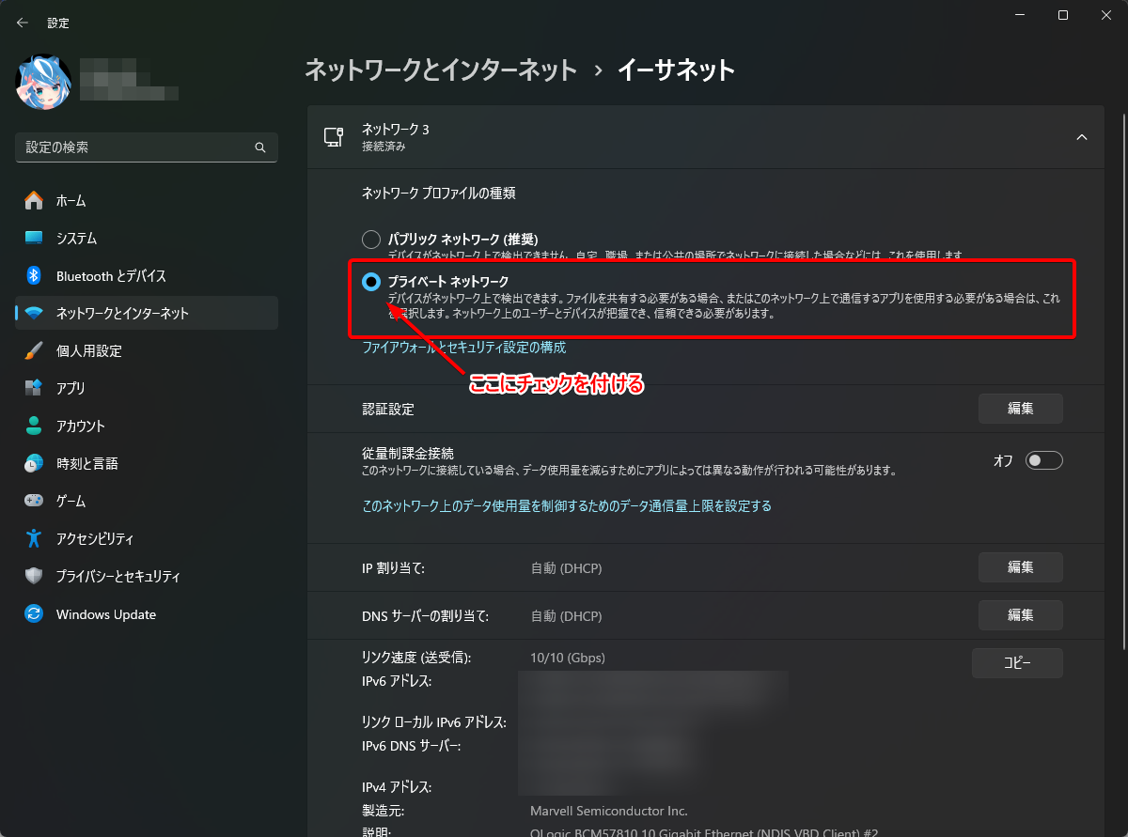
Task: Select the プライベート ネットワーク radio button
Action: click(x=370, y=282)
